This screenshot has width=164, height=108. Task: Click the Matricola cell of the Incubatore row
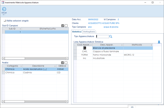[138, 58]
